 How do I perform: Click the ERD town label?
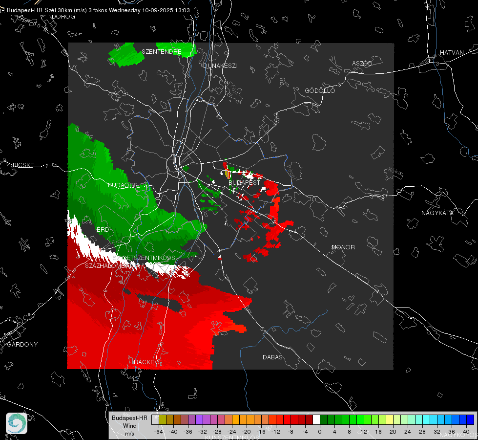tap(103, 230)
